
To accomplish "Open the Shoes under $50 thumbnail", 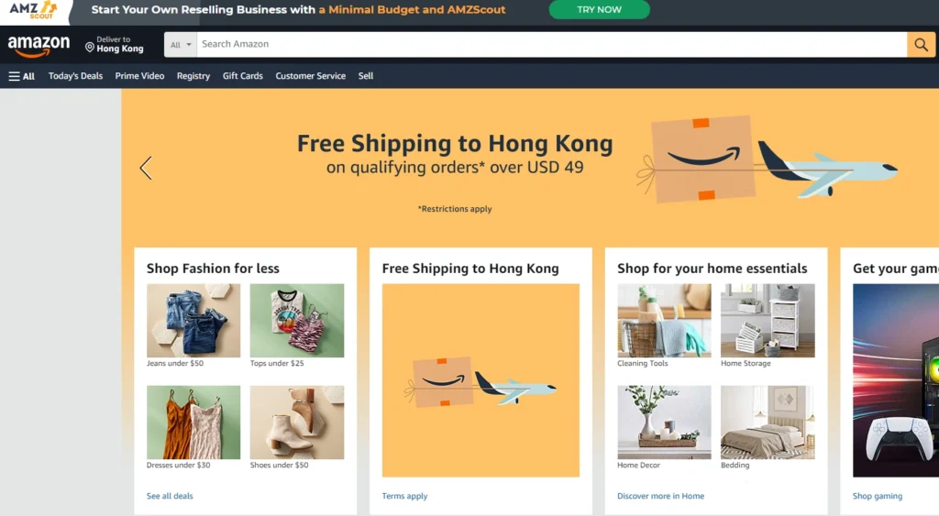I will [x=297, y=423].
